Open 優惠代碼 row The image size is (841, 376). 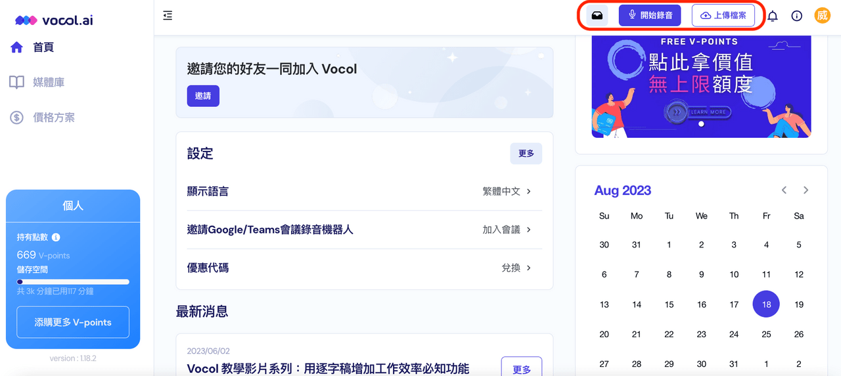(365, 268)
